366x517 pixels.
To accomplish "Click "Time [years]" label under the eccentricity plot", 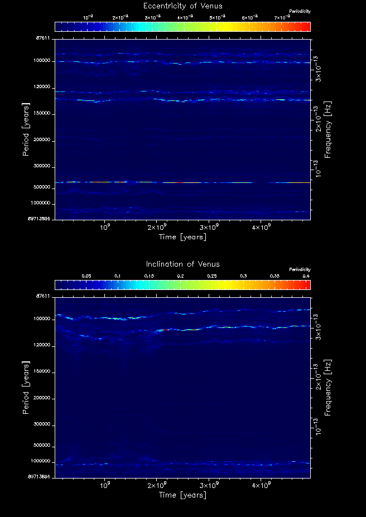I will [x=182, y=237].
